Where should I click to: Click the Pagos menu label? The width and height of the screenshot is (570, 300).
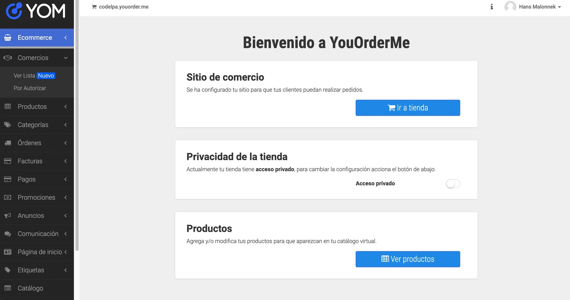pyautogui.click(x=27, y=179)
